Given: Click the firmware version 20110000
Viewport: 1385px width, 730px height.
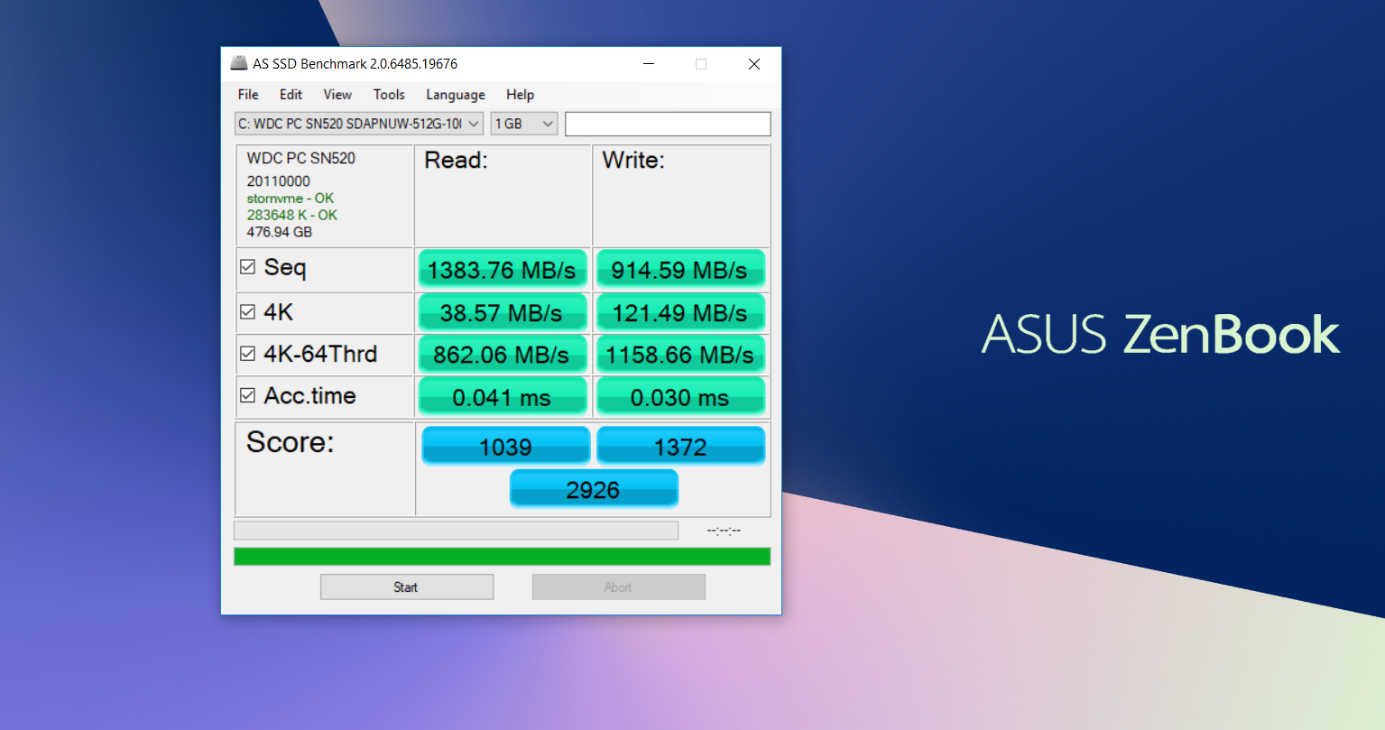Looking at the screenshot, I should pyautogui.click(x=279, y=181).
